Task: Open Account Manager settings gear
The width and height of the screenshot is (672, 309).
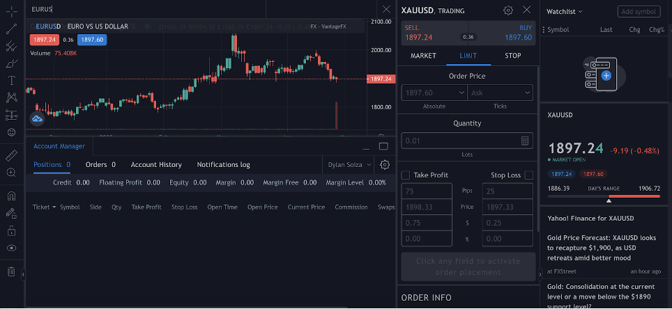Action: (x=384, y=165)
